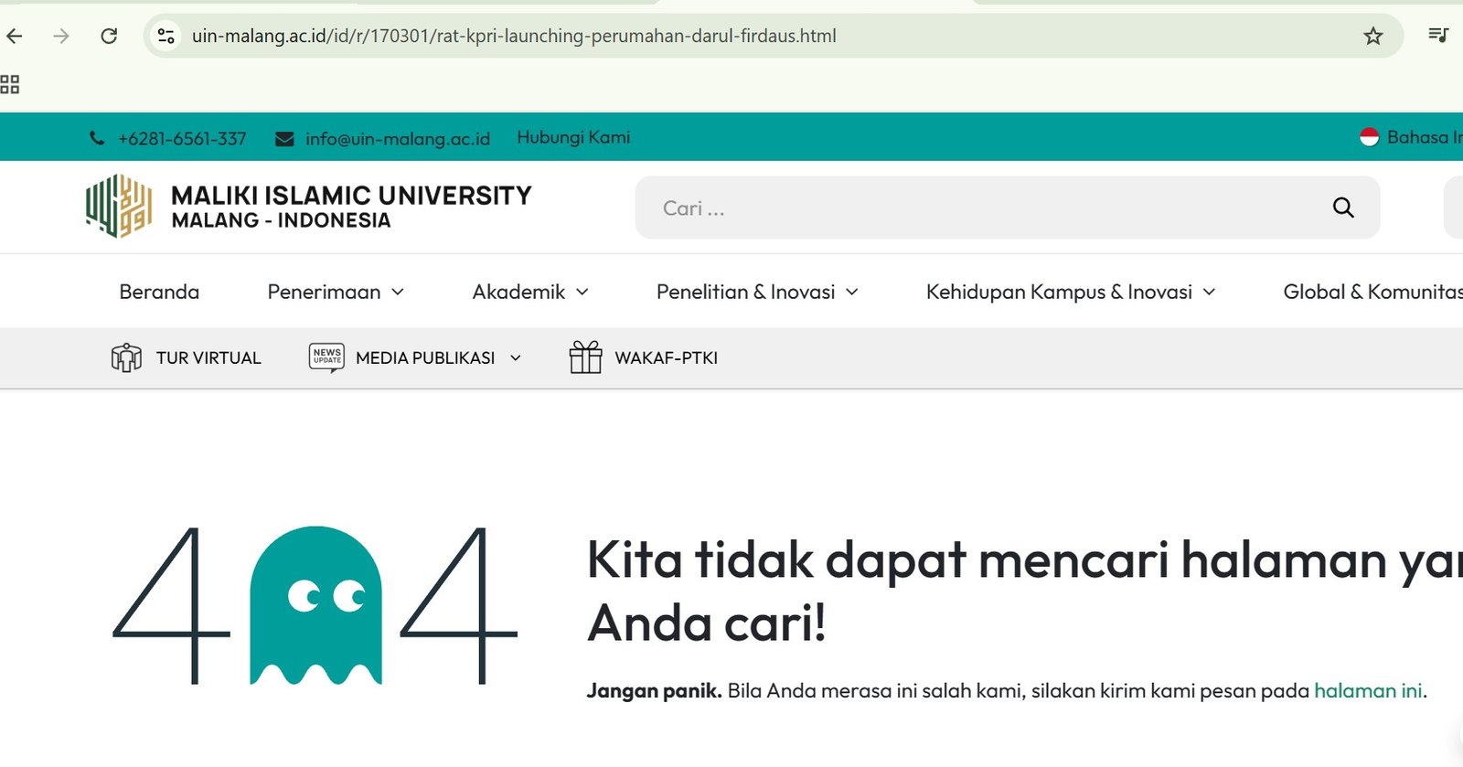Click the Maliki Islamic University logo
The height and width of the screenshot is (767, 1463).
point(119,207)
